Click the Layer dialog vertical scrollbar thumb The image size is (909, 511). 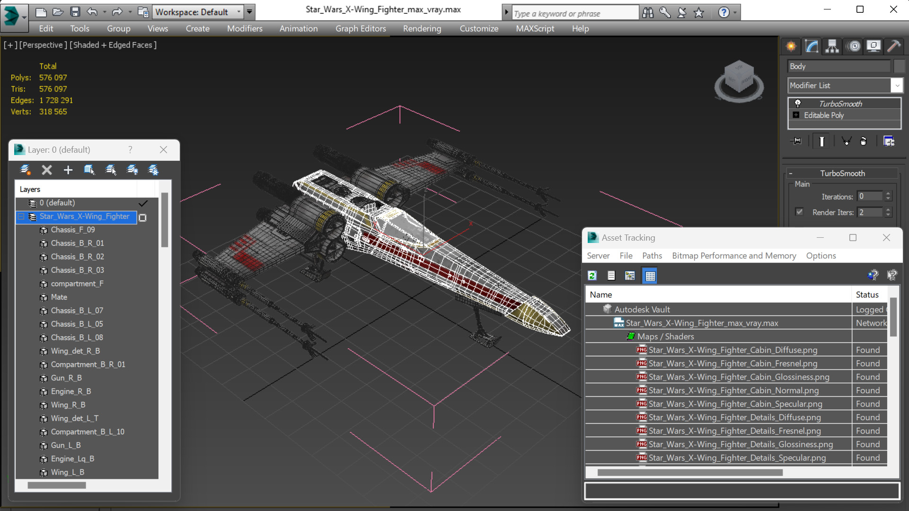(x=164, y=220)
